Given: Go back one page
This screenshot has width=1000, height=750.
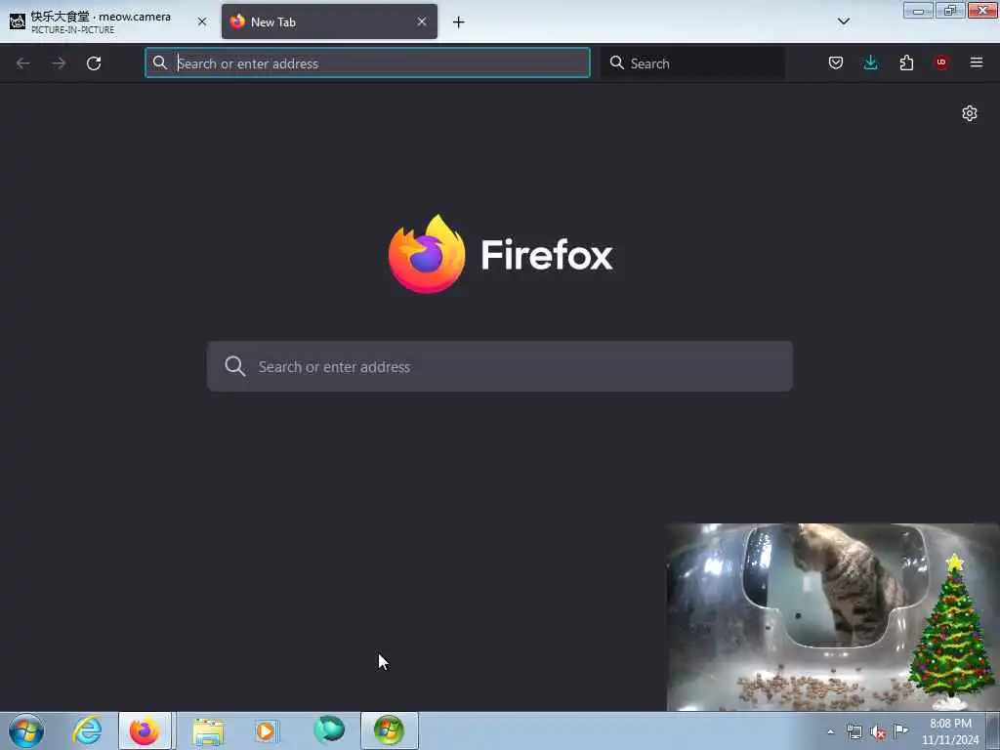Looking at the screenshot, I should point(23,63).
